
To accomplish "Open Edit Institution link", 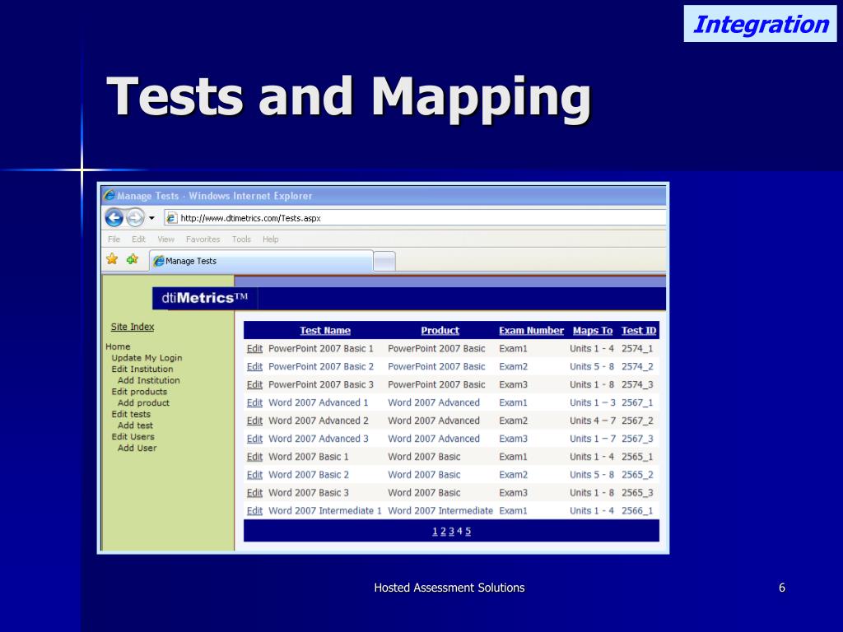I will [x=142, y=369].
